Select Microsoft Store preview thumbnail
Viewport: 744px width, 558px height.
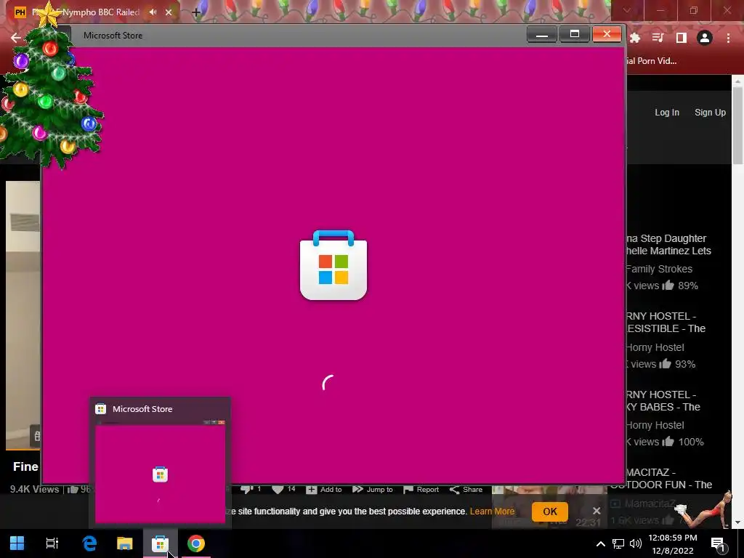click(x=160, y=463)
